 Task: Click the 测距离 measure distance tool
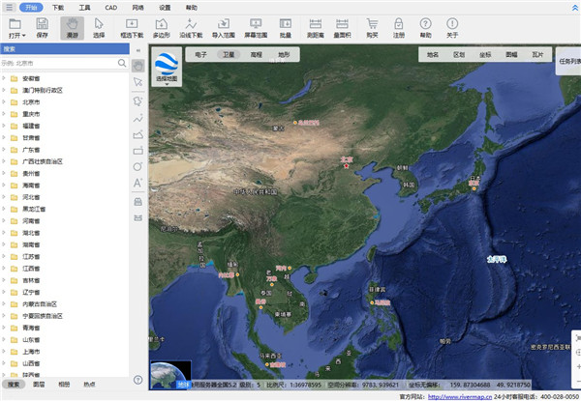314,26
